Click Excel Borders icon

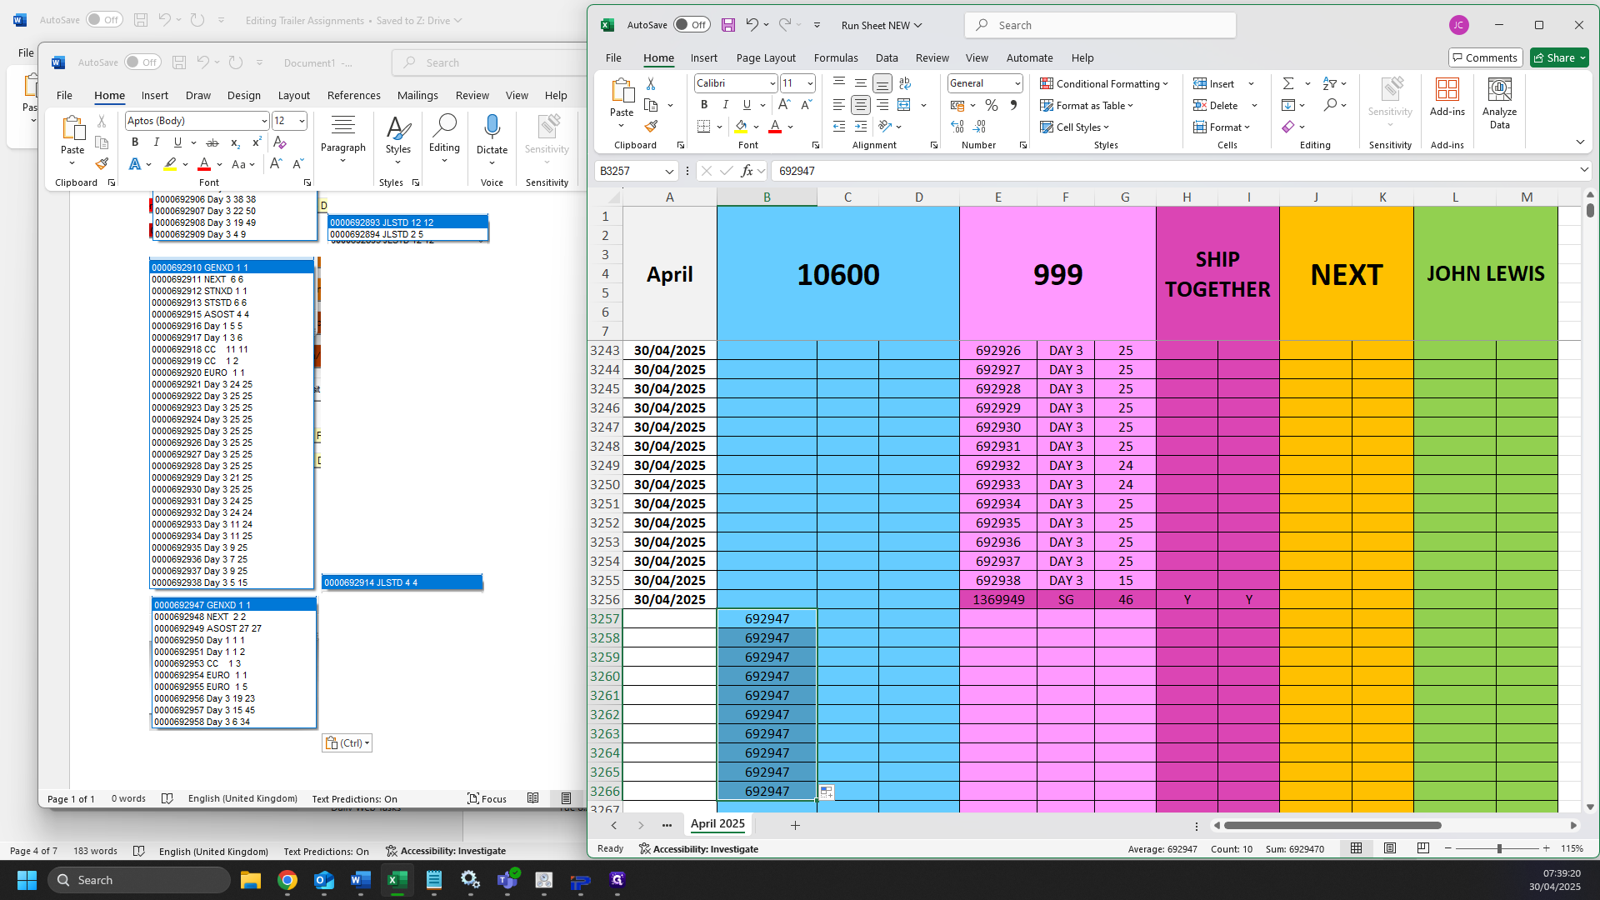tap(704, 127)
